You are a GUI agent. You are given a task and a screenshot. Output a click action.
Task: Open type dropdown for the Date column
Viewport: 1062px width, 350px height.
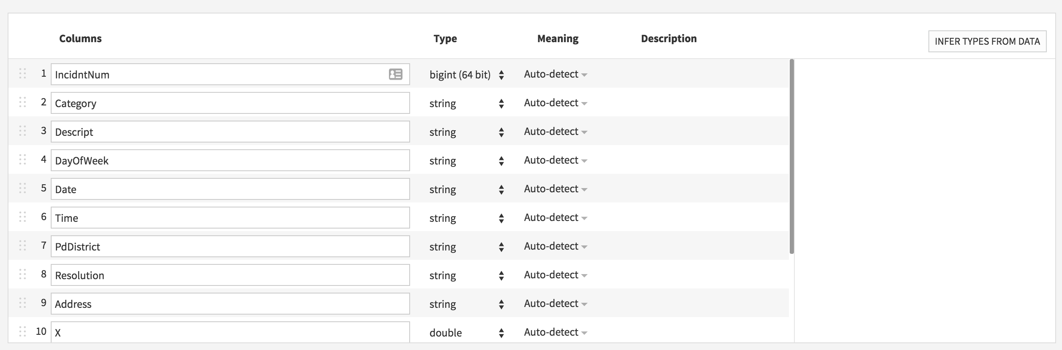coord(467,189)
